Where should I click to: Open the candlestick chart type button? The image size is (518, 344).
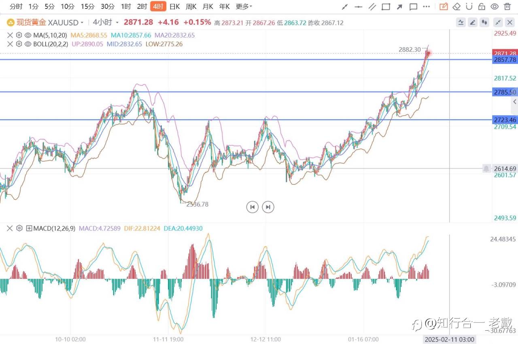tap(484, 23)
